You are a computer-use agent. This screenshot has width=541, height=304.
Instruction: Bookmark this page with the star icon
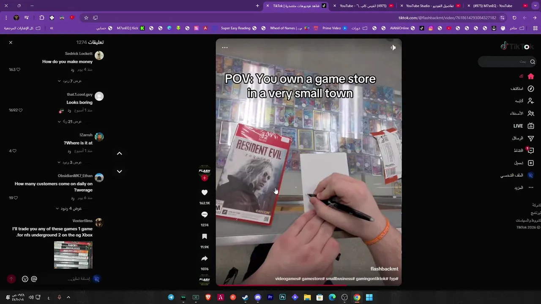pos(86,18)
